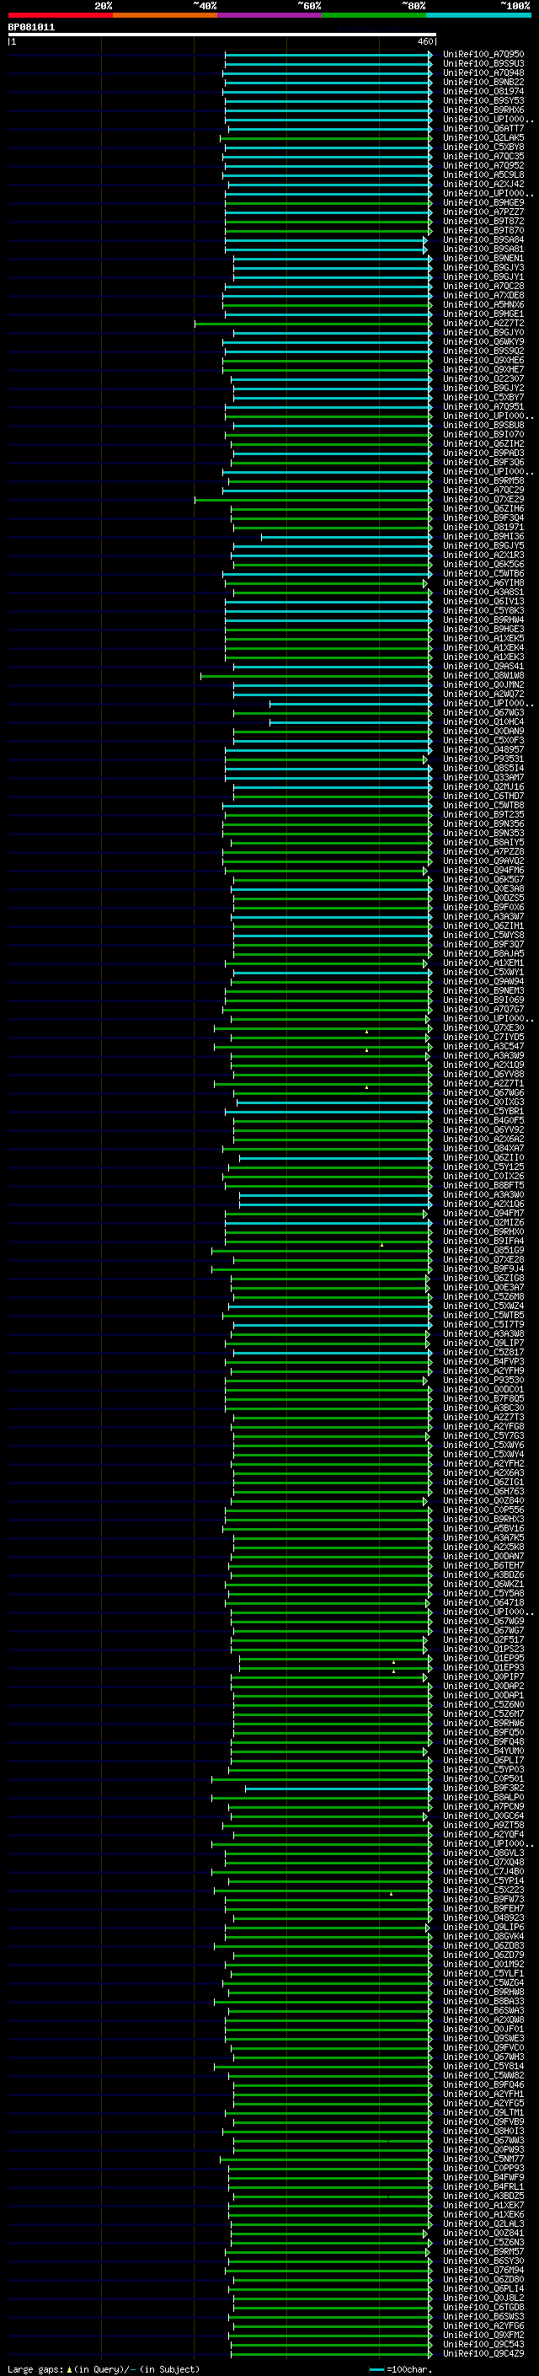
Task: Click hit label UniRef100_B7F8Q5
Action: (483, 1398)
